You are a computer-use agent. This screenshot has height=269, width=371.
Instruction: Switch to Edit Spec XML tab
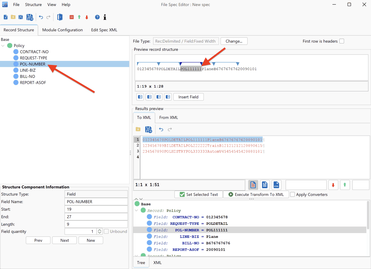coord(104,30)
